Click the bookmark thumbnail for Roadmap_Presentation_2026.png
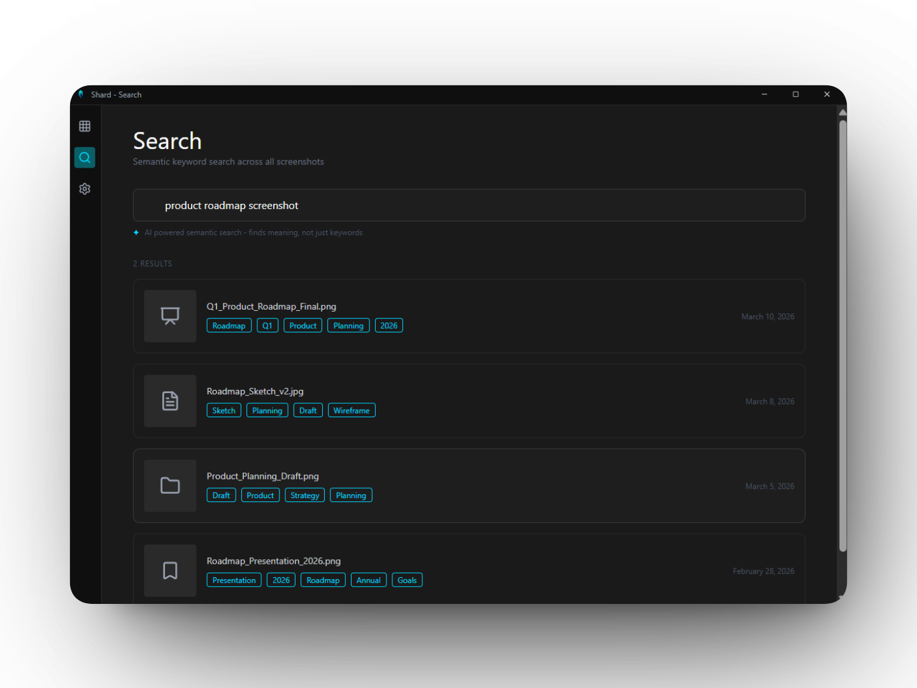917x688 pixels. [x=170, y=570]
